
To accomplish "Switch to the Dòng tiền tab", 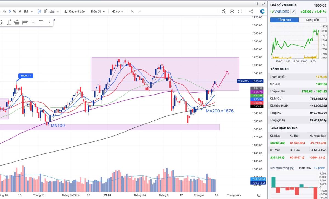I will pos(313,20).
